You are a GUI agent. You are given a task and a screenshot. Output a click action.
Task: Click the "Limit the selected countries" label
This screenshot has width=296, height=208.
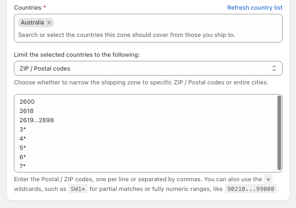(77, 55)
